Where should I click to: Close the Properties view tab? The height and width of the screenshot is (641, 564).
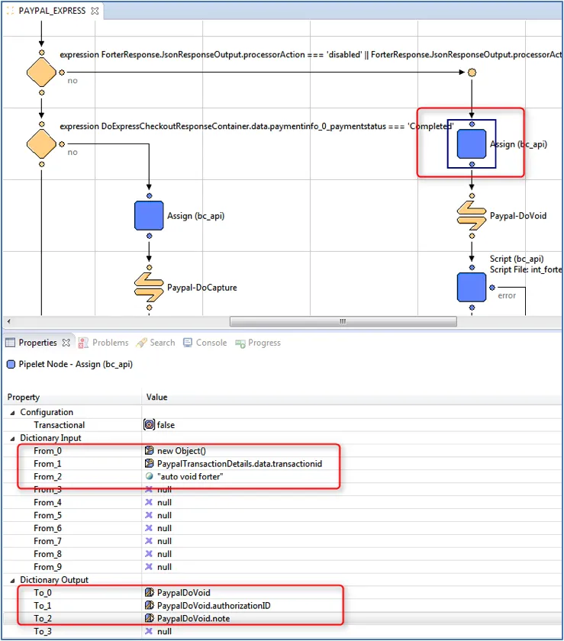click(66, 343)
